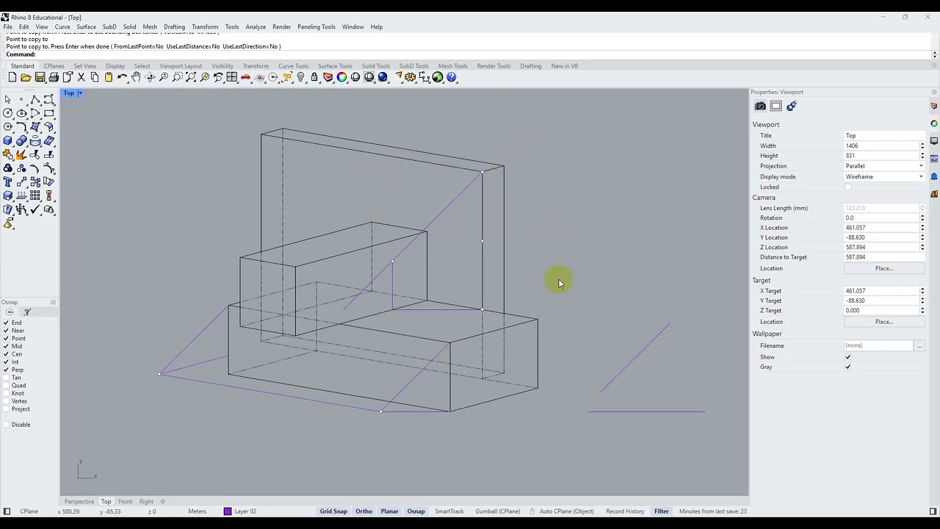
Task: Click Place button for Camera Location
Action: pyautogui.click(x=883, y=269)
